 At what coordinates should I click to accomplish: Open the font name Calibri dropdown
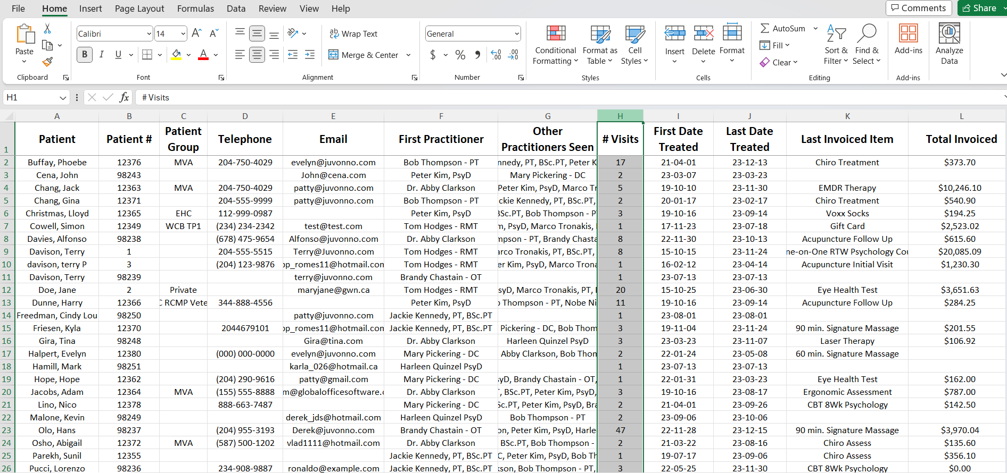point(149,34)
